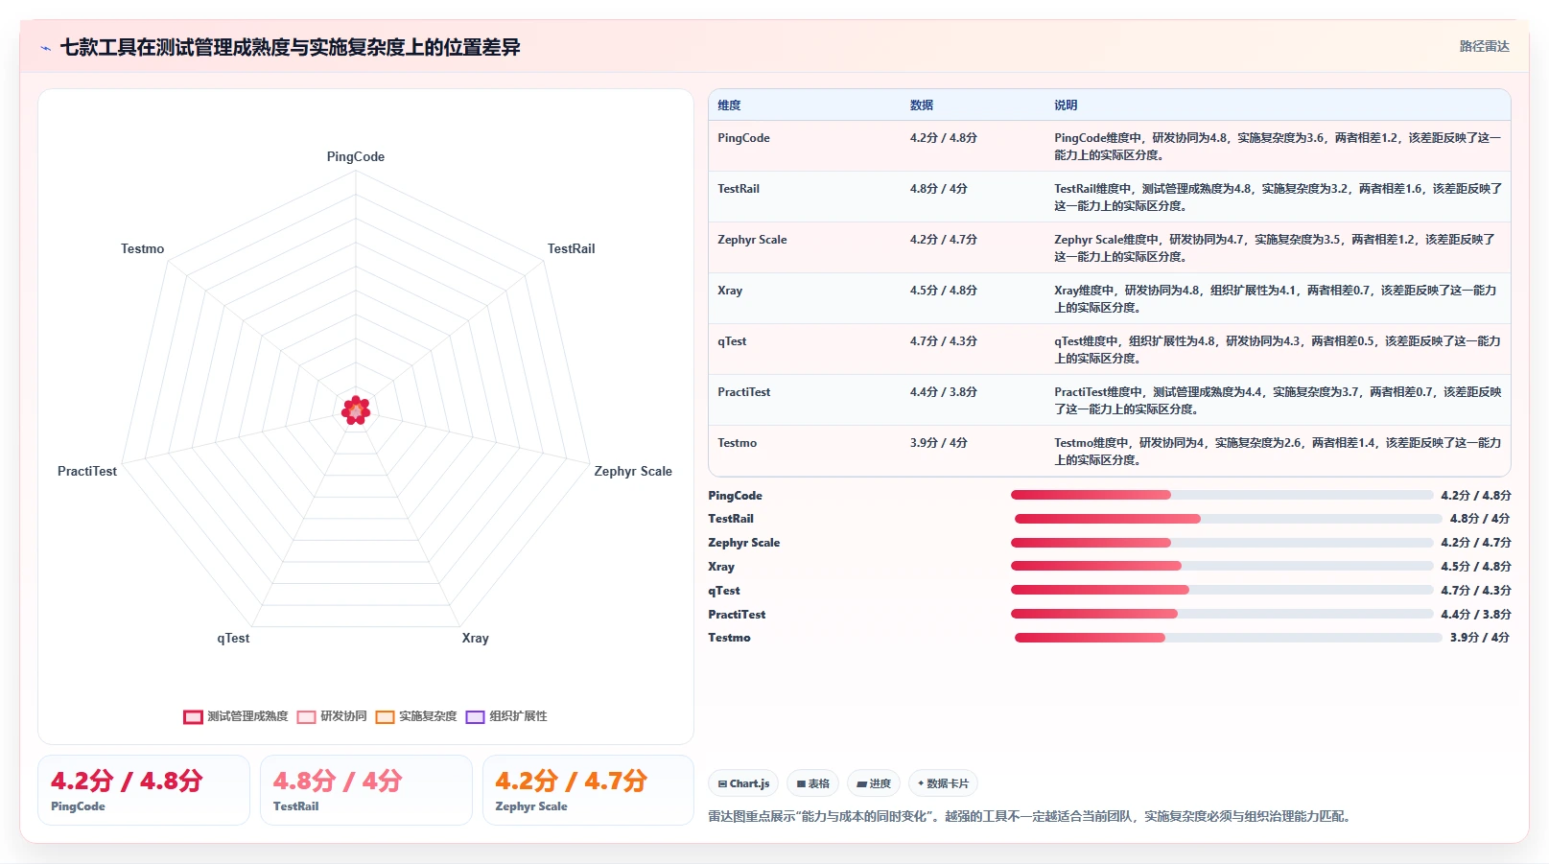Toggle the 组织扩展性 legend swatch
This screenshot has width=1549, height=864.
475,717
